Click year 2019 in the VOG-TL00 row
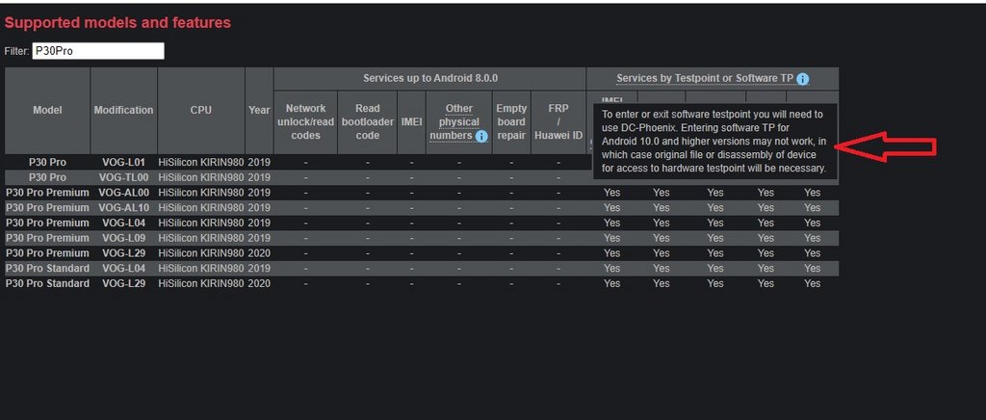This screenshot has height=420, width=986. tap(259, 177)
